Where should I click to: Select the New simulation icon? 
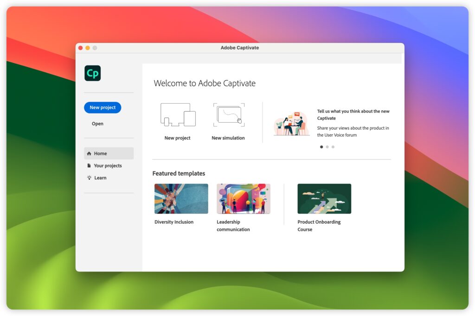point(228,114)
